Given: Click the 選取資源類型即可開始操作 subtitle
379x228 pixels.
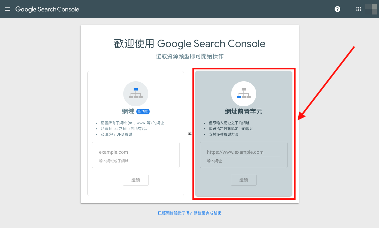Looking at the screenshot, I should [x=190, y=56].
